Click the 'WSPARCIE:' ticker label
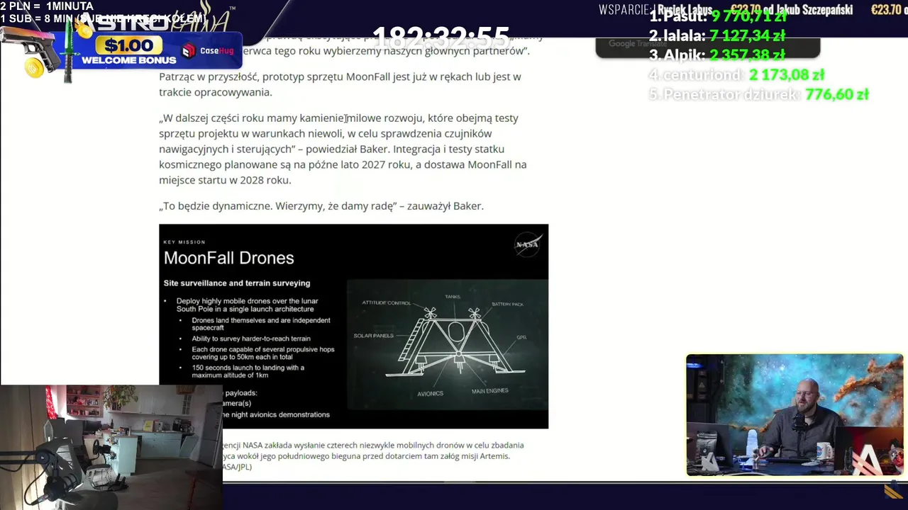The width and height of the screenshot is (908, 510). pos(626,10)
